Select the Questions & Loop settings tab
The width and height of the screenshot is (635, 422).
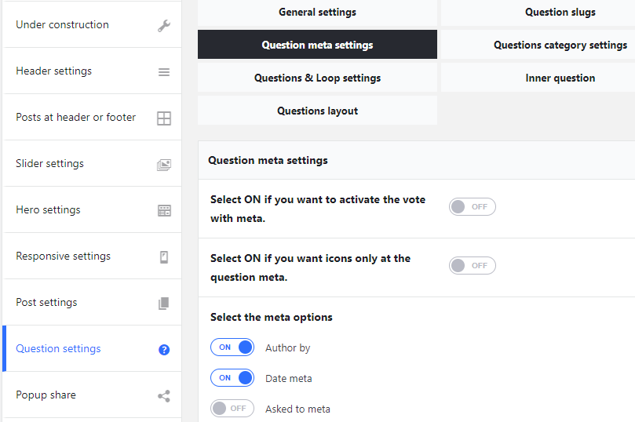click(317, 78)
